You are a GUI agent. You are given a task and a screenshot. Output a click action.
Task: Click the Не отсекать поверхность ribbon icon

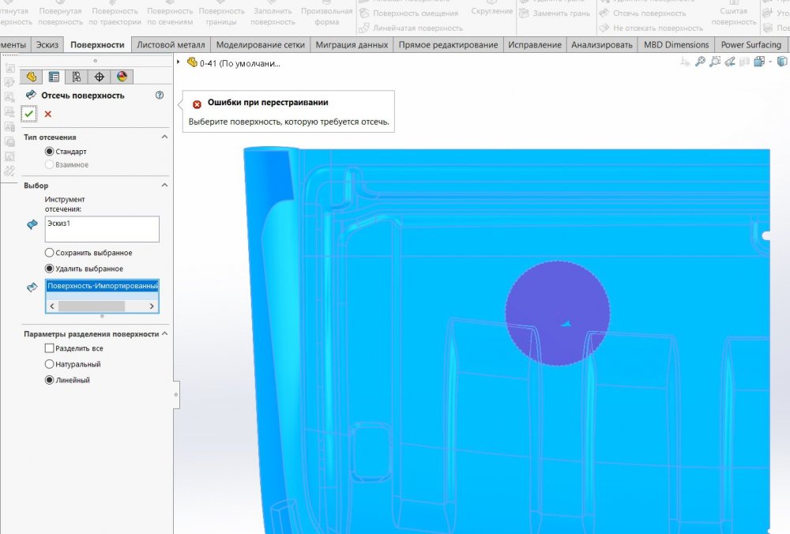(x=604, y=28)
